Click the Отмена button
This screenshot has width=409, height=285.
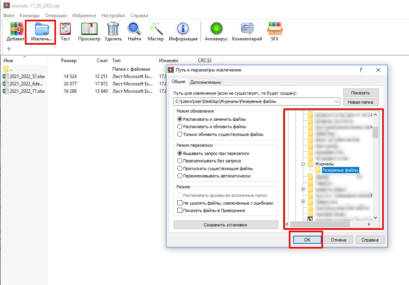339,240
